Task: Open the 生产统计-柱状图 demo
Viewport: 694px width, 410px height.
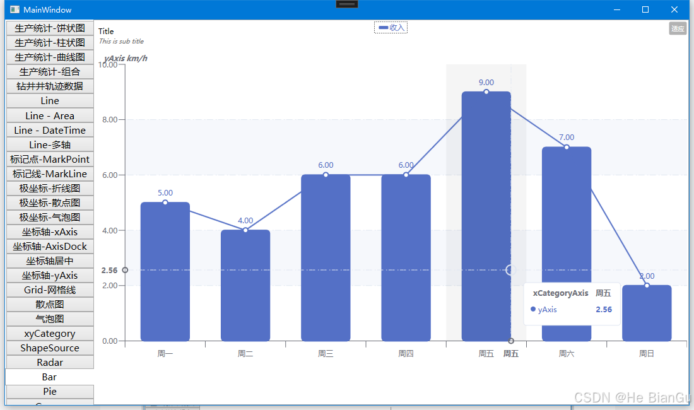Action: pyautogui.click(x=50, y=42)
